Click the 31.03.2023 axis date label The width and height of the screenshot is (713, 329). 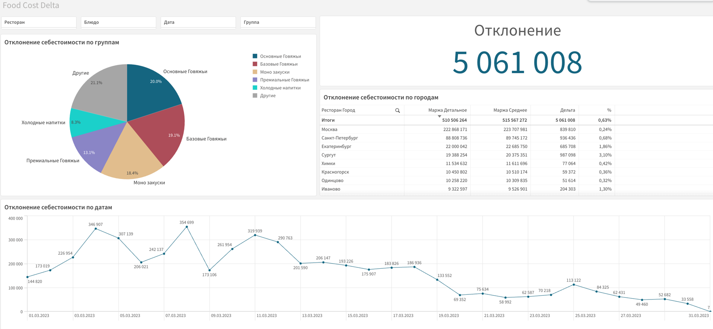[698, 316]
